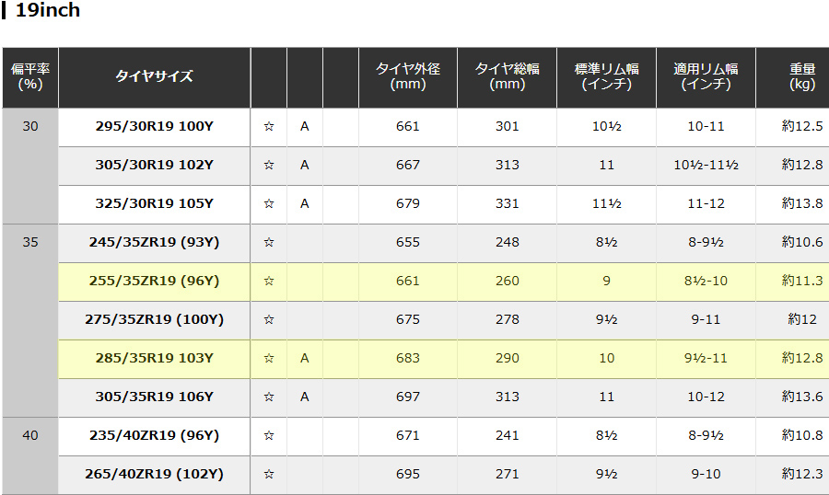Click the star beside 305/30R19 102Y
Screen dimensions: 829x495
(x=269, y=165)
